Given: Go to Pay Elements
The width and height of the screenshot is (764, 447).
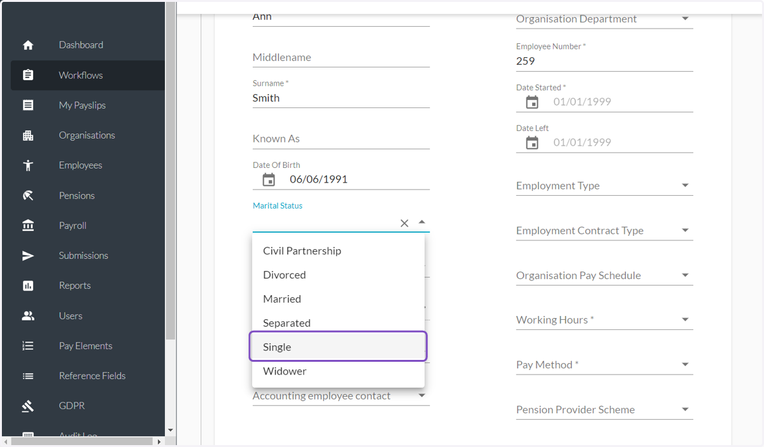Looking at the screenshot, I should pos(85,346).
